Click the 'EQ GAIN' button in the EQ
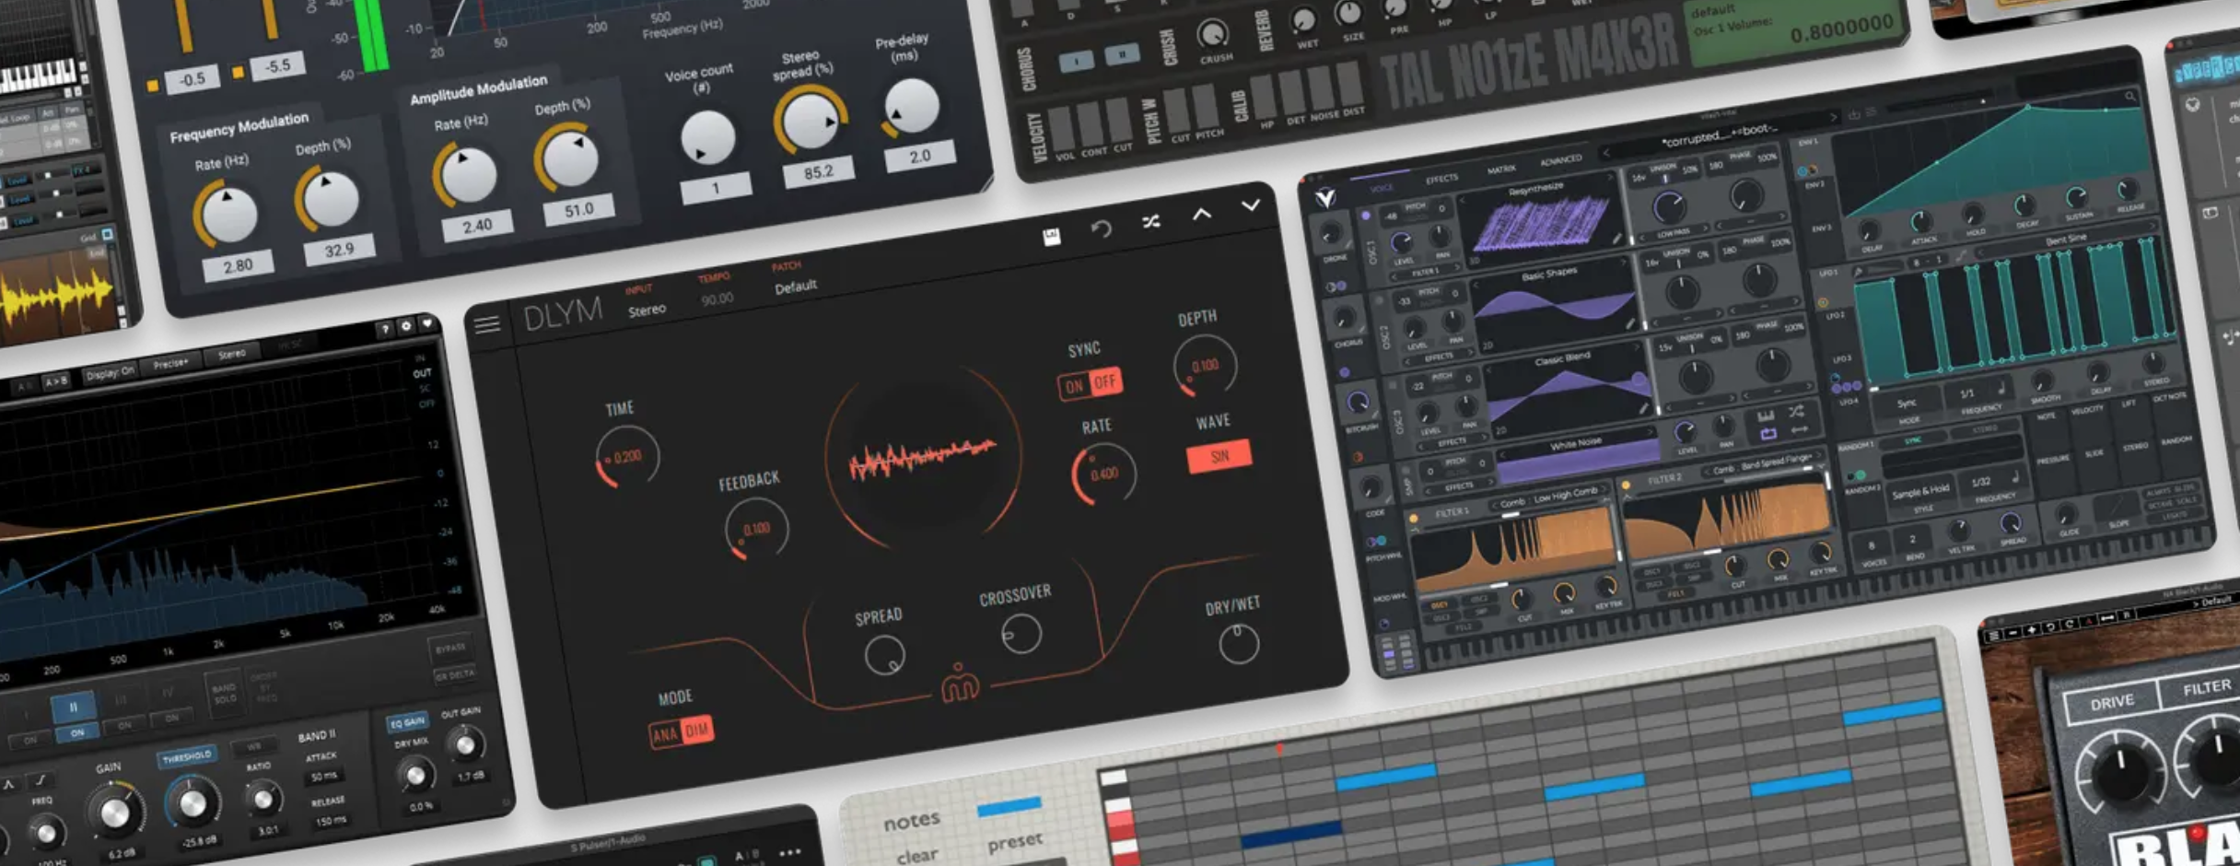The width and height of the screenshot is (2240, 866). click(407, 721)
